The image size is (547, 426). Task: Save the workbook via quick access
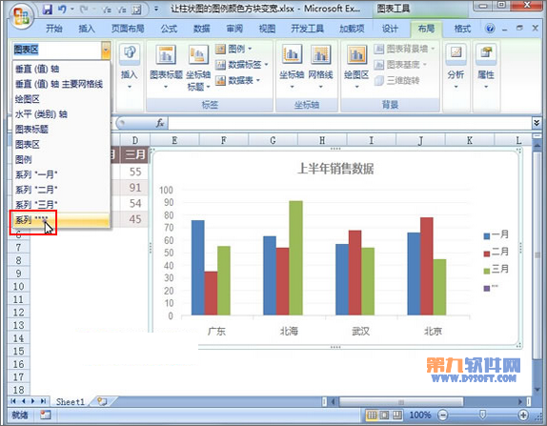click(48, 10)
